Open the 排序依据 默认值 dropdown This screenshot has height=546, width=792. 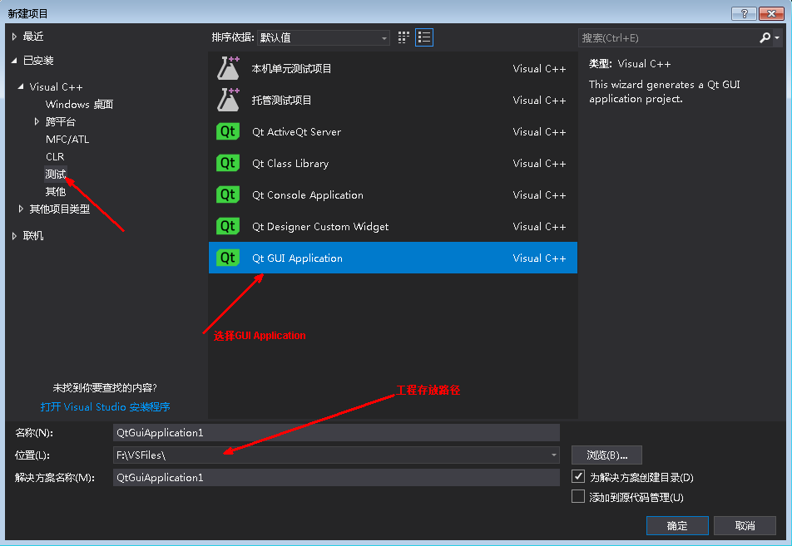(324, 38)
